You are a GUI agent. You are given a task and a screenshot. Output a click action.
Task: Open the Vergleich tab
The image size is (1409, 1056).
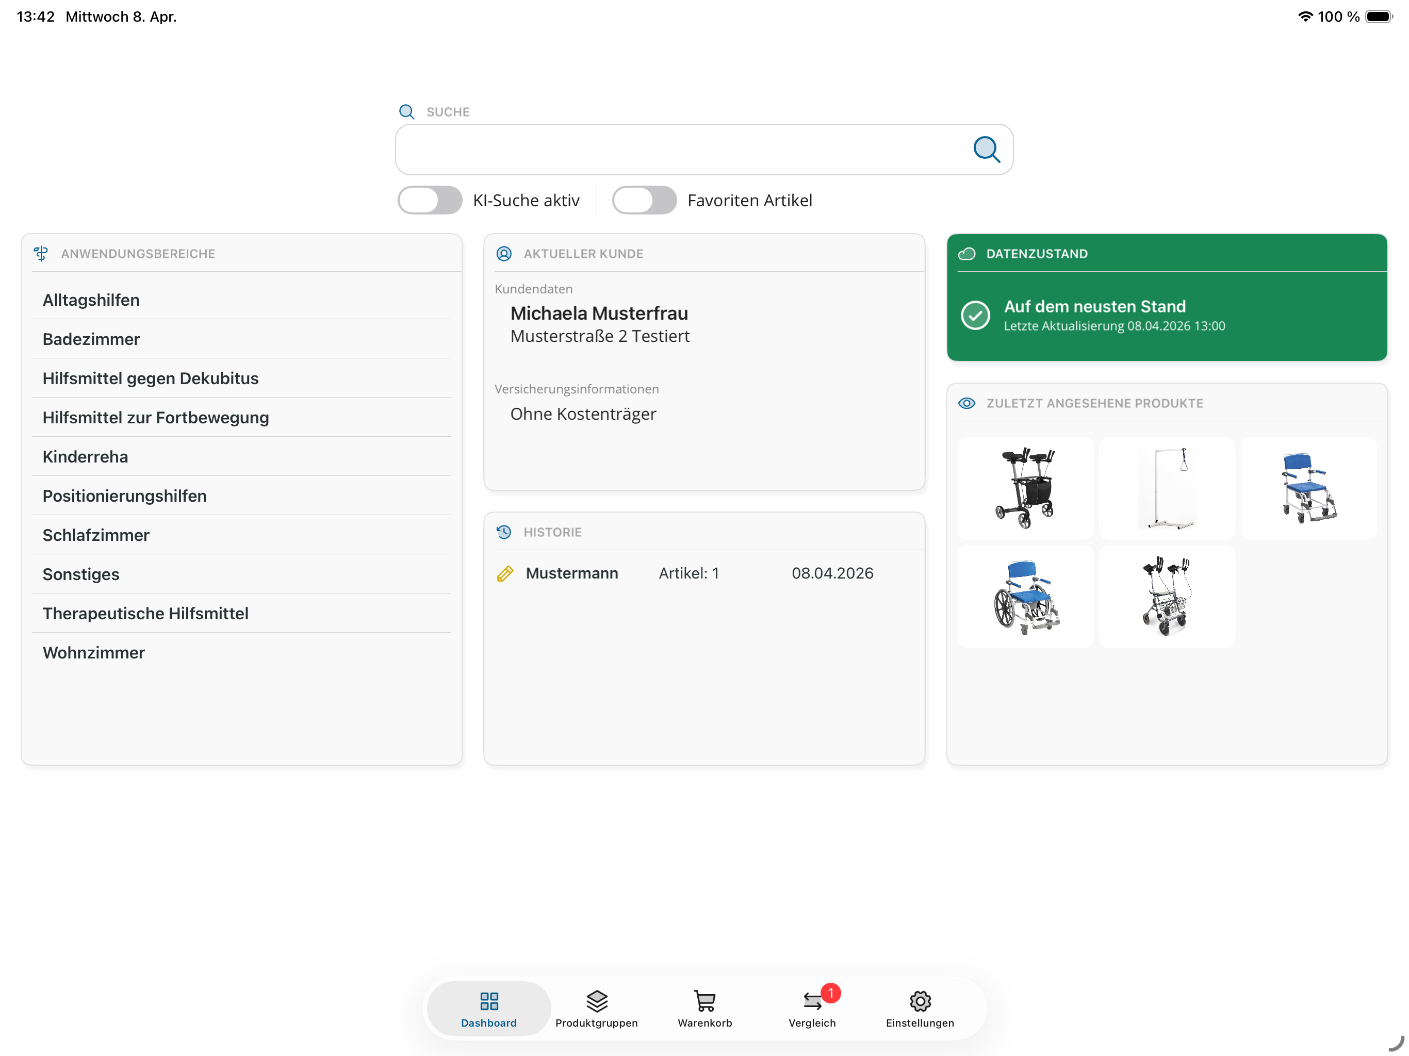(x=812, y=1009)
